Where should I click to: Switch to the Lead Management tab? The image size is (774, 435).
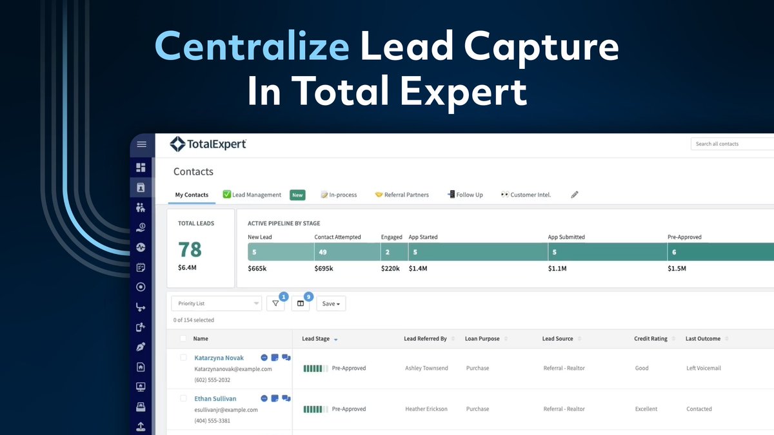click(x=252, y=195)
